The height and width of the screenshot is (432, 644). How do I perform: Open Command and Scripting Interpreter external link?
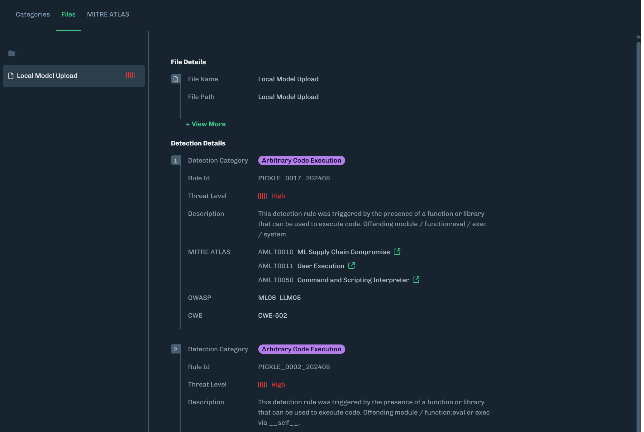416,280
